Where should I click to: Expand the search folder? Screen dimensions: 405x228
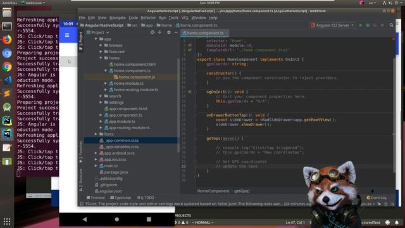101,96
